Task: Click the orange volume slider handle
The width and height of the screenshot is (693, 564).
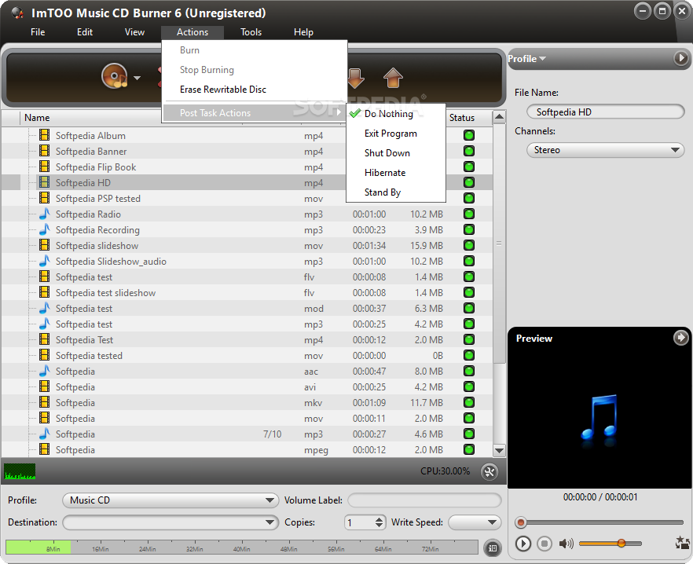Action: pos(621,543)
